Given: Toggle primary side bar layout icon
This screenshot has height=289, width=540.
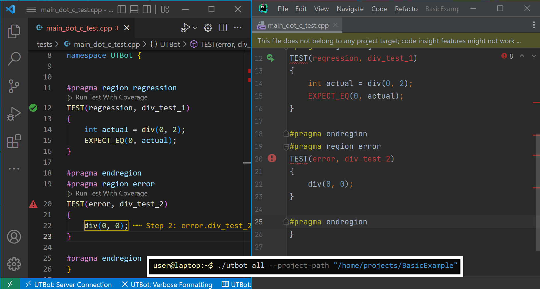Looking at the screenshot, I should click(x=122, y=9).
